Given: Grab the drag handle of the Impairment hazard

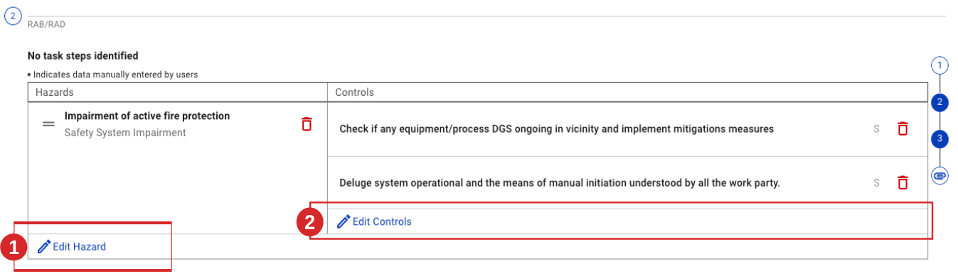Looking at the screenshot, I should 48,123.
